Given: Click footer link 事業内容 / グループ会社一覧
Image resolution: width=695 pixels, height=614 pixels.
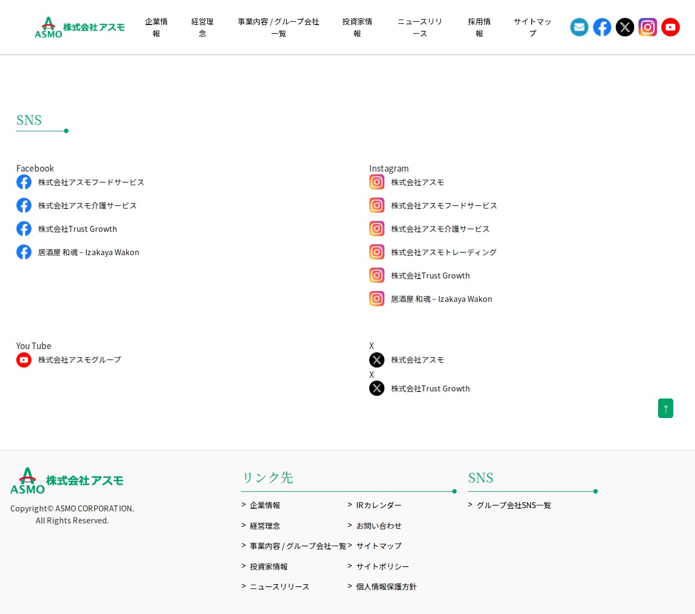Looking at the screenshot, I should 298,546.
